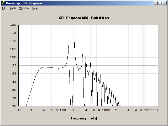168x126 pixels.
Task: Click the tallest SPL peak near 200 Hz
Action: (x=74, y=43)
